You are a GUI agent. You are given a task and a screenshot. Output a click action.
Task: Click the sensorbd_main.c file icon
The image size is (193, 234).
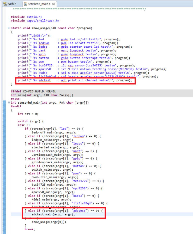tap(26, 4)
